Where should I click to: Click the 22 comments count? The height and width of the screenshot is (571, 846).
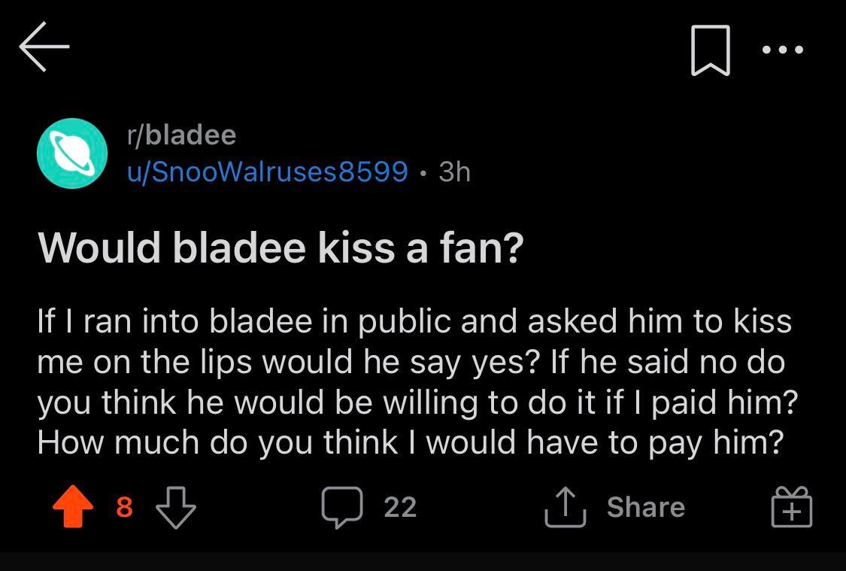tap(399, 507)
